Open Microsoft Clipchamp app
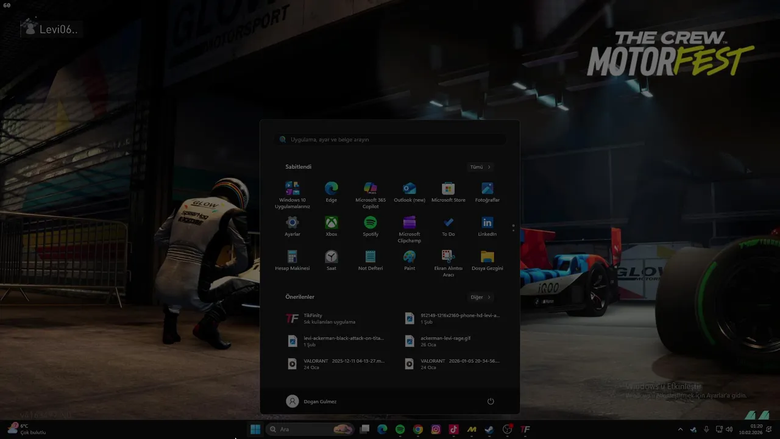 coord(409,229)
